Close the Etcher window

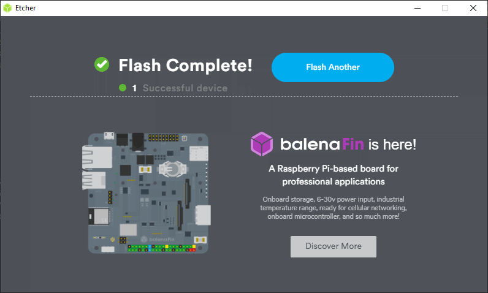click(473, 8)
